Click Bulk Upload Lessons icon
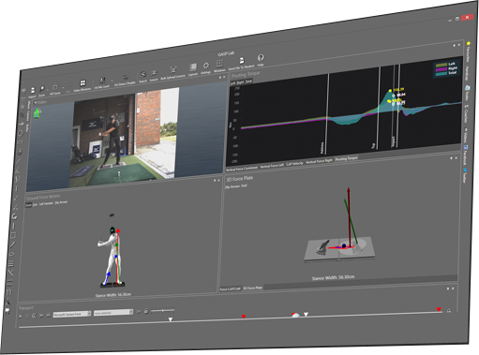The height and width of the screenshot is (355, 479). pos(172,70)
